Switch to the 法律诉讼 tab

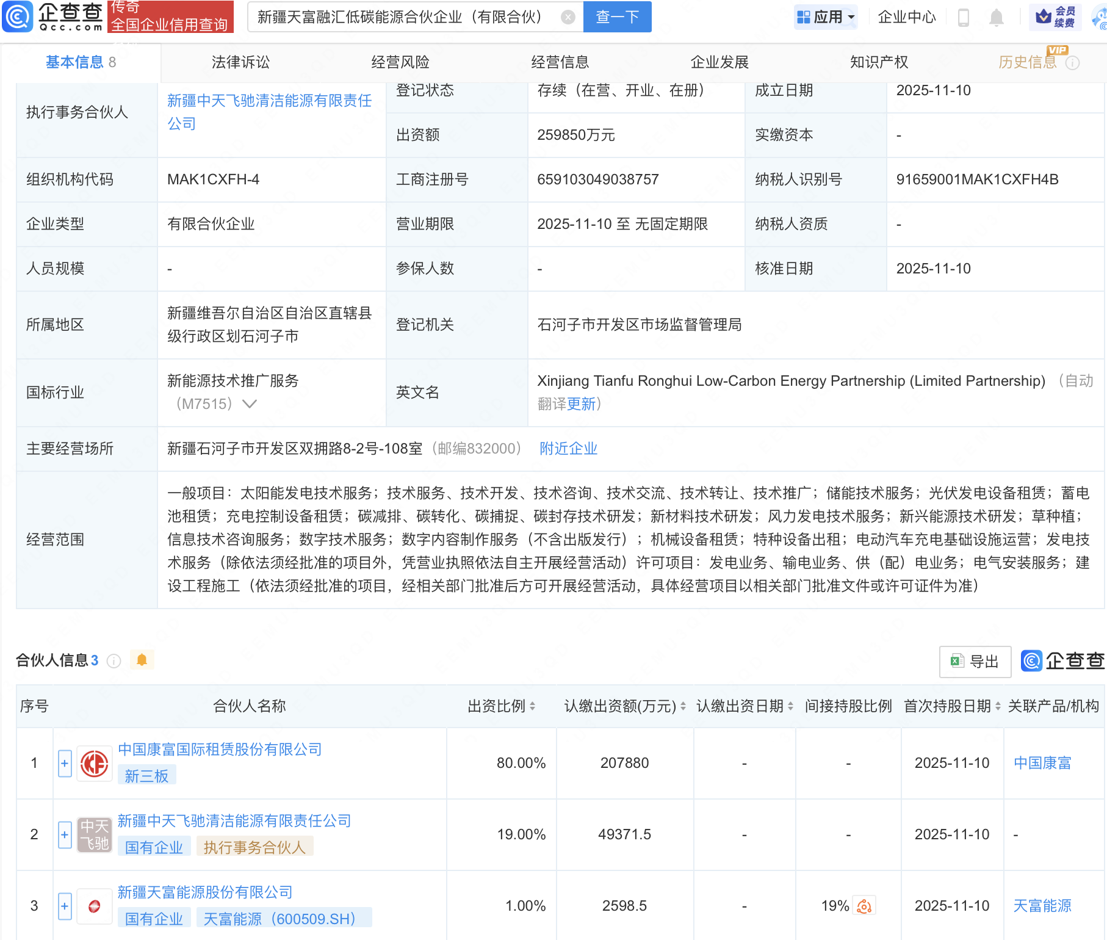[239, 62]
